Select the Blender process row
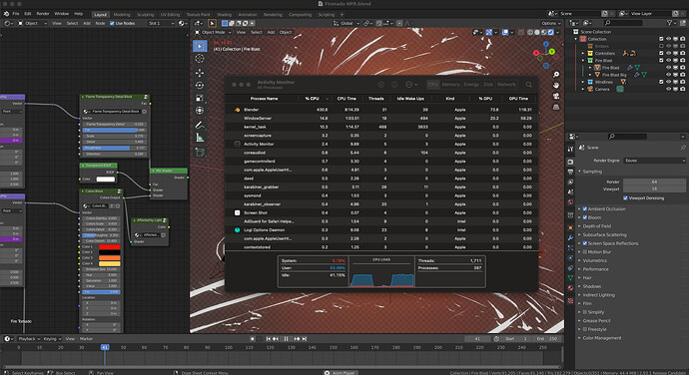The height and width of the screenshot is (375, 689). pyautogui.click(x=381, y=110)
